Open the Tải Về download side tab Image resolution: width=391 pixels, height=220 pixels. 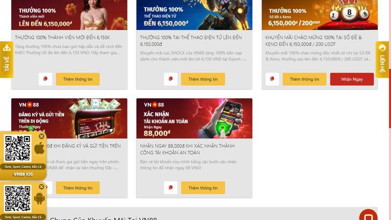click(x=6, y=59)
